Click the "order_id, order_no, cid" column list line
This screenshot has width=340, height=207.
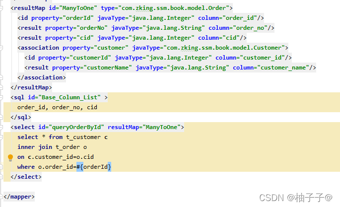coord(57,108)
